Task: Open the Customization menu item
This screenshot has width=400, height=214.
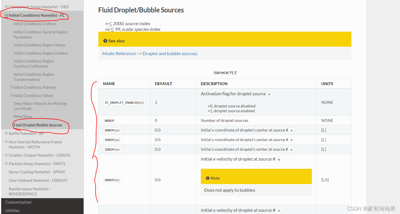Action: point(18,202)
